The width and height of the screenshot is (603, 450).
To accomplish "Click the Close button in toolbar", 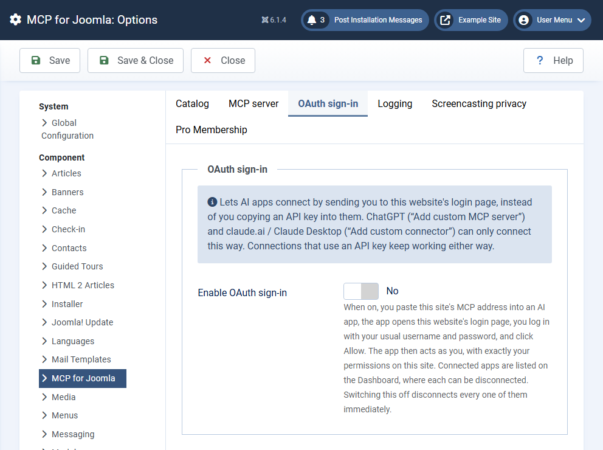I will tap(223, 60).
